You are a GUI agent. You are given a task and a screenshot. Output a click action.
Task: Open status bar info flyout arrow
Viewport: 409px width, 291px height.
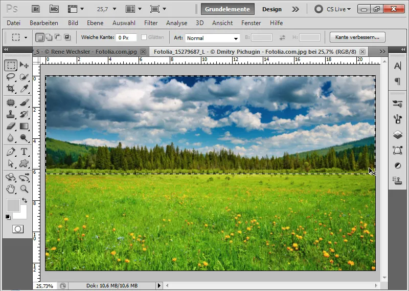tap(159, 285)
